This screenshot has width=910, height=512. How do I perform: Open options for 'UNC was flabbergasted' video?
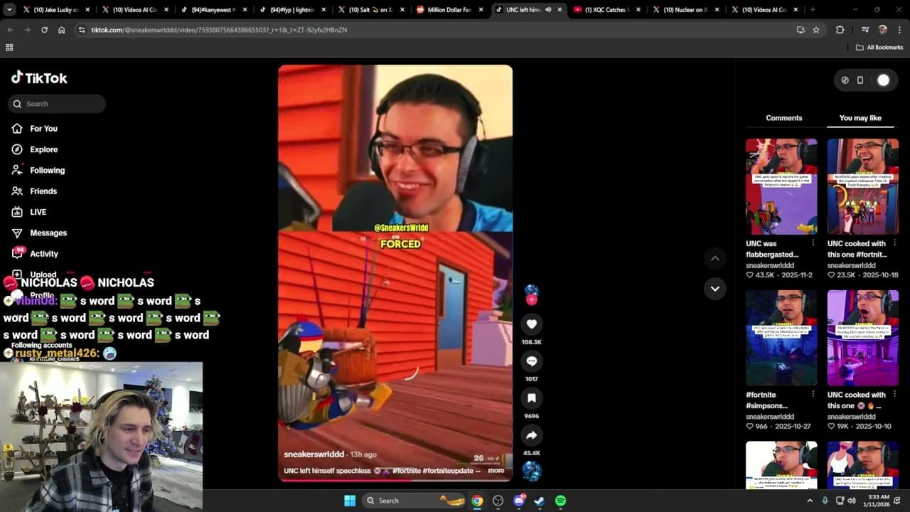(813, 243)
